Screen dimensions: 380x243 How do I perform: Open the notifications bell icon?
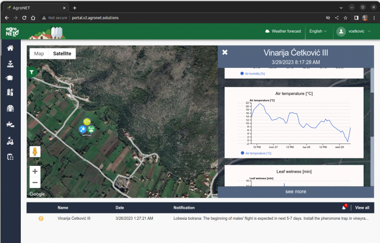tap(344, 208)
